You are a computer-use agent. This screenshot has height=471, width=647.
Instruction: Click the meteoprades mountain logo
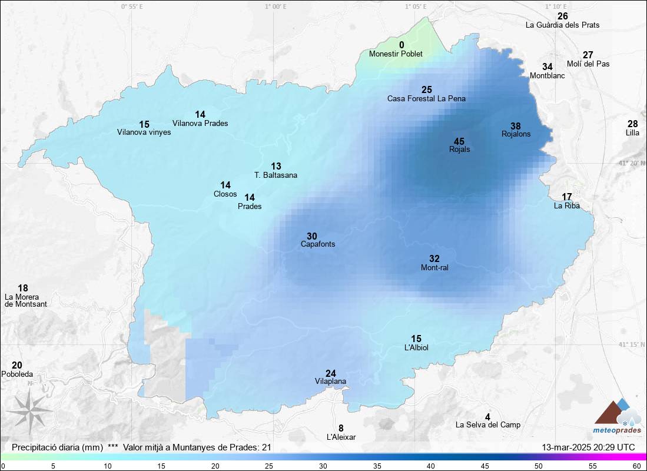618,412
